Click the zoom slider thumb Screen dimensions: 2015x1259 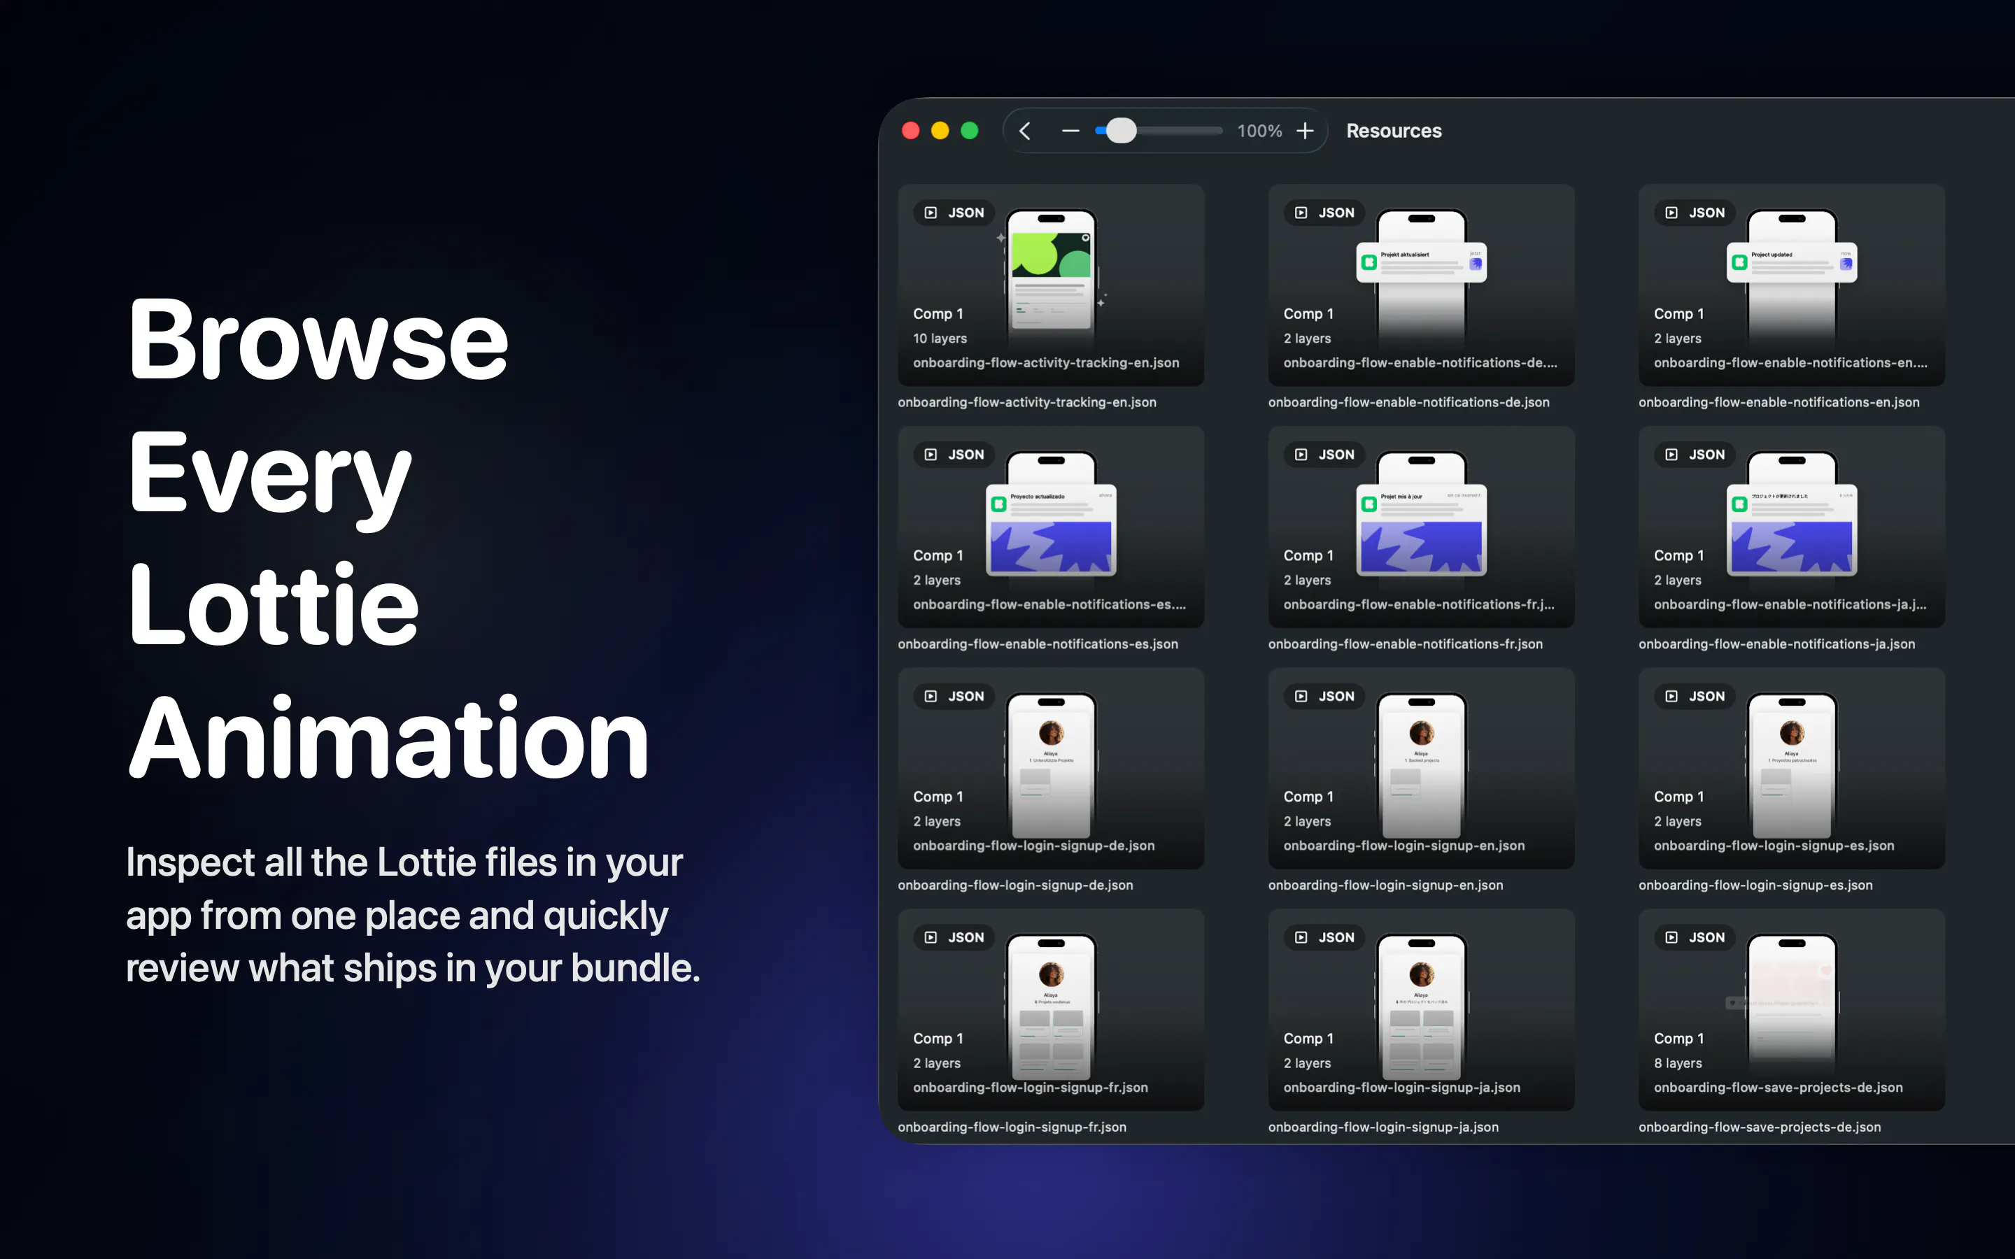(1121, 131)
